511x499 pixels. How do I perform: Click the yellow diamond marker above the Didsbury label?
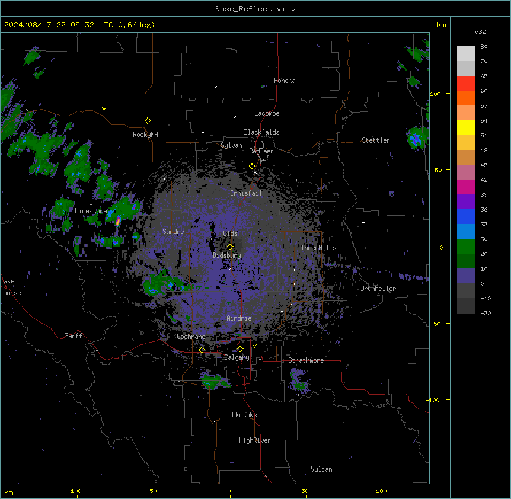point(230,247)
